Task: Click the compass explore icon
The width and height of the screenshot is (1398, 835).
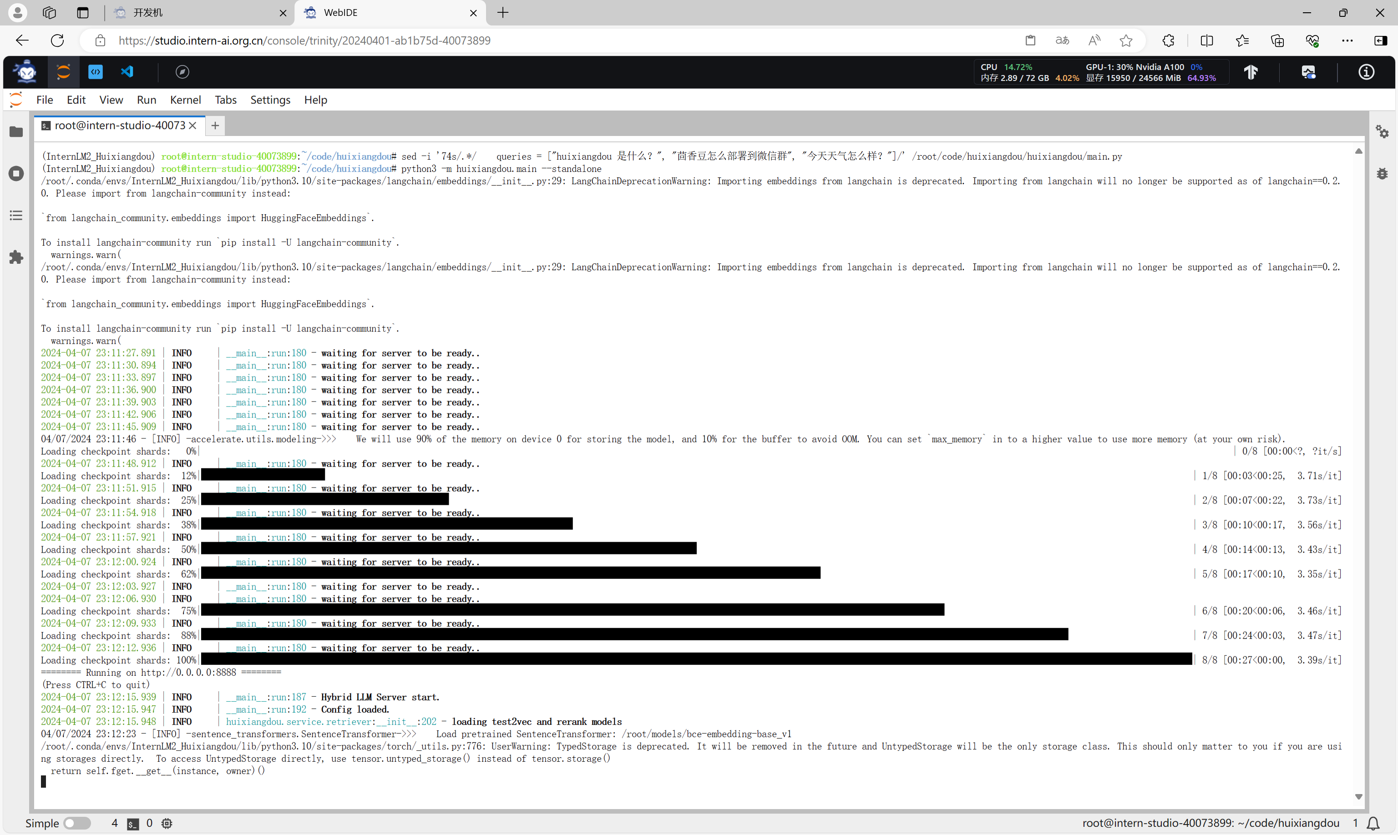Action: 182,71
